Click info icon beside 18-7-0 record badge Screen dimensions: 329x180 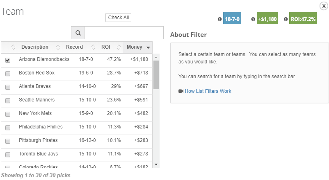click(220, 19)
